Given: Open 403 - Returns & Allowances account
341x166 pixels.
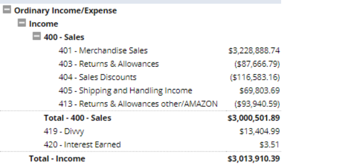Looking at the screenshot, I should (109, 64).
